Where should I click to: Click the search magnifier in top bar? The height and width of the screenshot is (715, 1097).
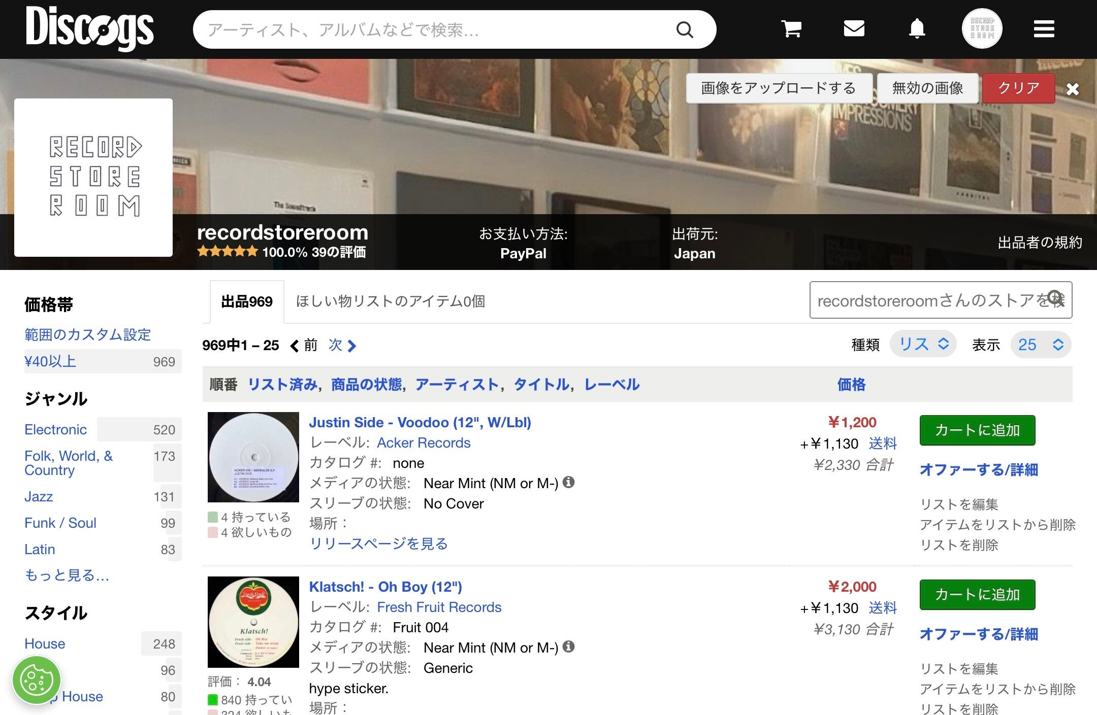coord(685,29)
